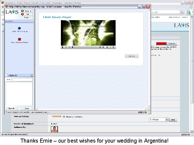Click the movie player seek bar
194x145 pixels.
[85, 47]
